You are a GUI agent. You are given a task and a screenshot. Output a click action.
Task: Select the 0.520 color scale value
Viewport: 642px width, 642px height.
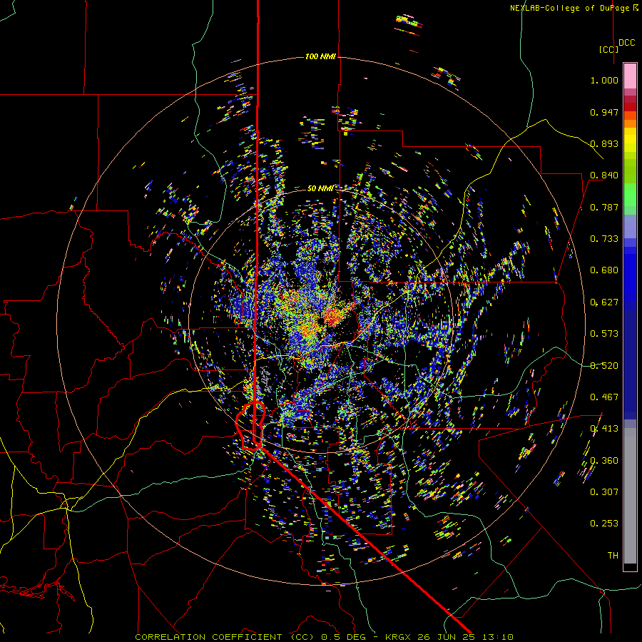tap(604, 366)
